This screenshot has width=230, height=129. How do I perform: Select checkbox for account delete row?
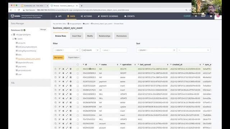pyautogui.click(x=78, y=124)
